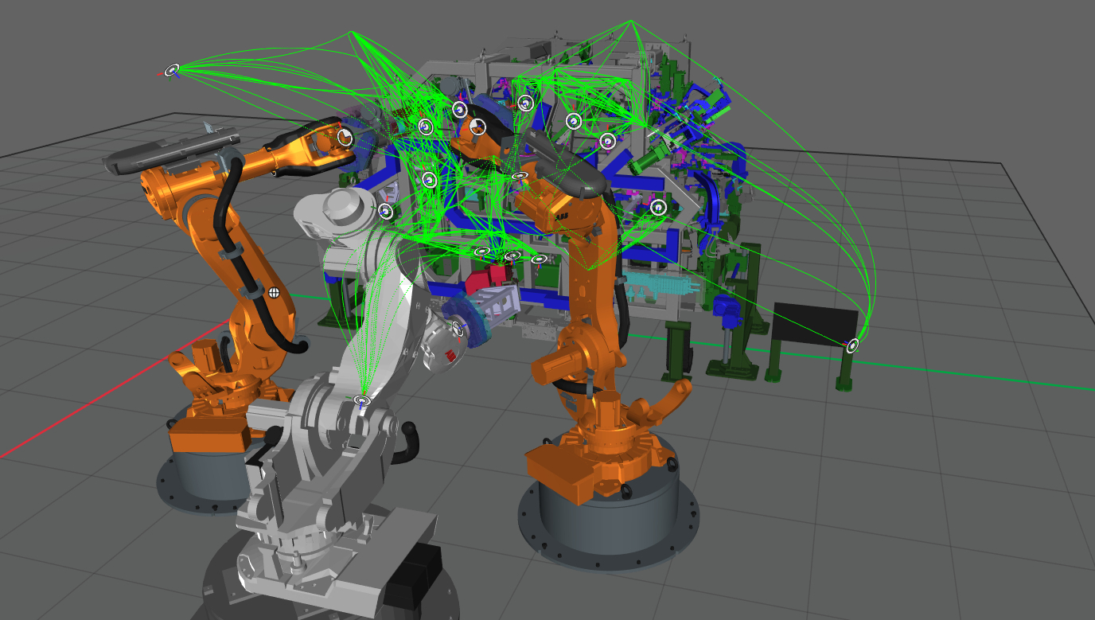Image resolution: width=1095 pixels, height=620 pixels.
Task: Select the waypoint marker on the white robot's tool flange
Action: tap(458, 326)
